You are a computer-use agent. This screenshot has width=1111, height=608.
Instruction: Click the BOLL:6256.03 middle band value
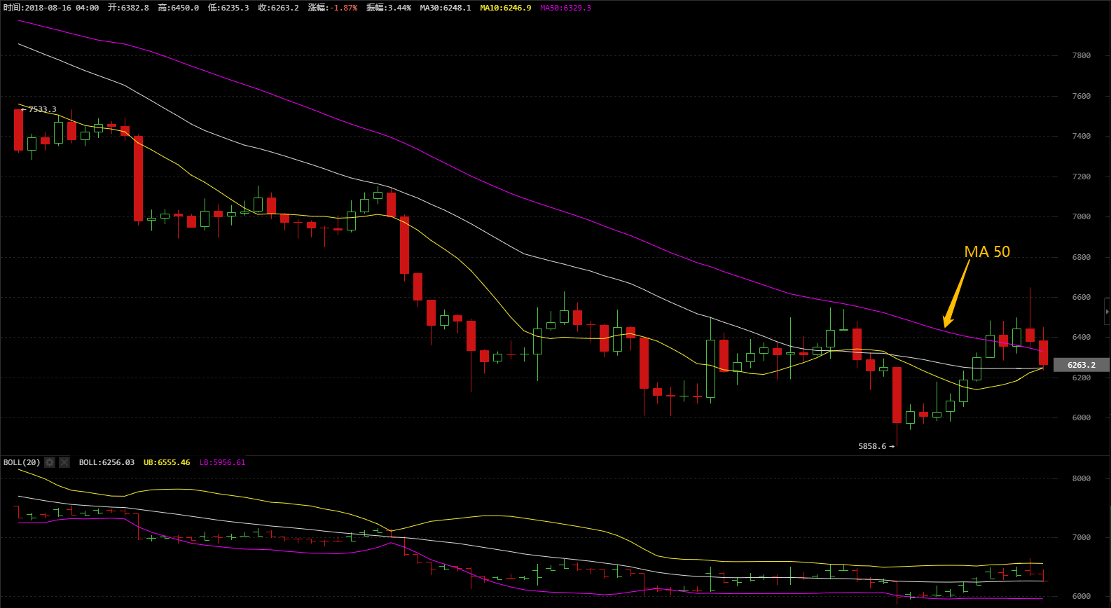(x=106, y=462)
